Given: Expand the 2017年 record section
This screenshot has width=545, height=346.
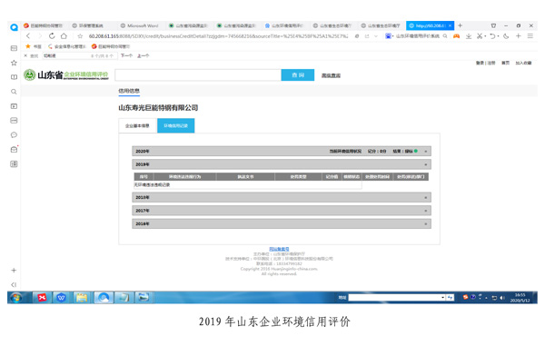Looking at the screenshot, I should pyautogui.click(x=282, y=211).
